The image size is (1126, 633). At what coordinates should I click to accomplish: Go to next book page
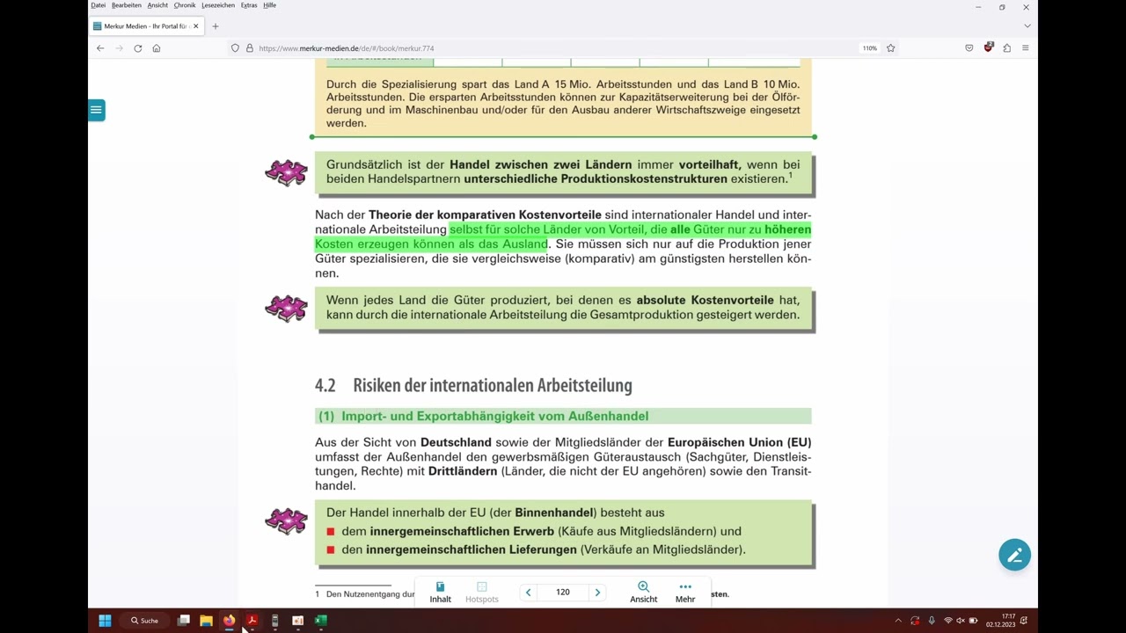pyautogui.click(x=597, y=593)
